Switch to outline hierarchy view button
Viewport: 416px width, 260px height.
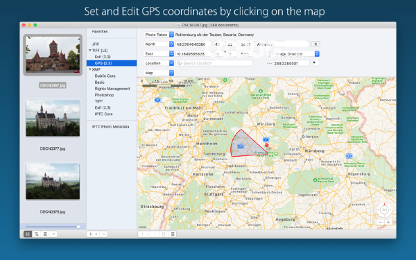click(36, 234)
